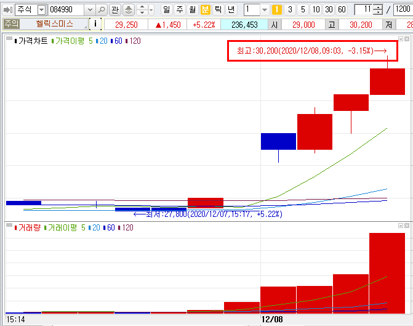
Task: Click the magnifier stock search icon
Action: click(102, 10)
